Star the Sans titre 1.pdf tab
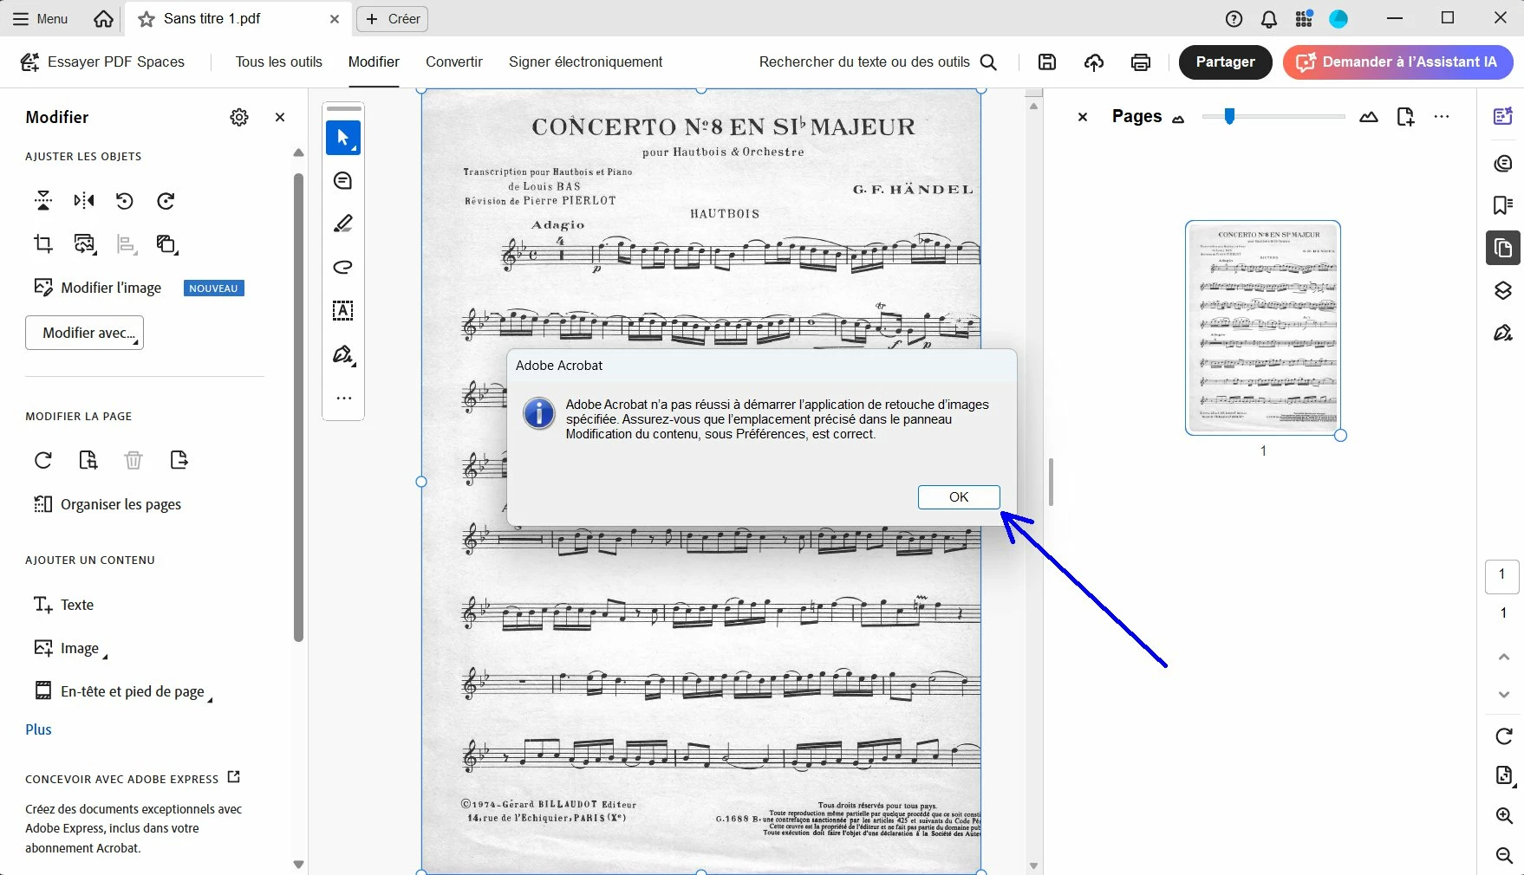 pos(147,19)
